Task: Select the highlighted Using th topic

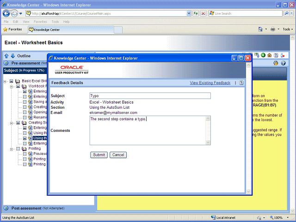Action: click(40, 138)
